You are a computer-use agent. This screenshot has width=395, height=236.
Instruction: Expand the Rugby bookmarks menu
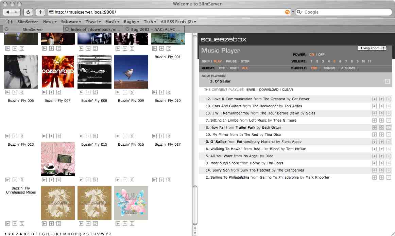pos(132,22)
